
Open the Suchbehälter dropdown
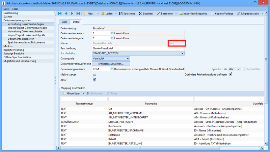tap(182, 53)
